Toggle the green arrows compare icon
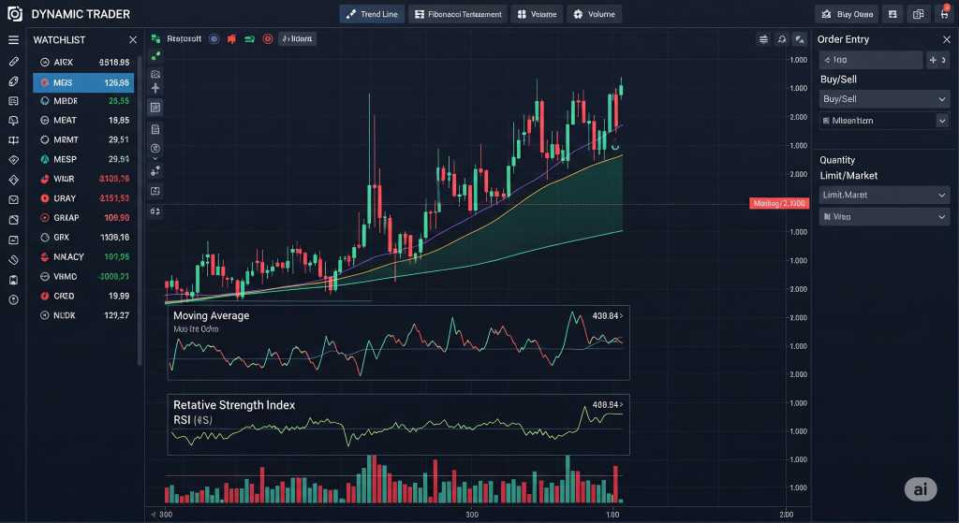 249,38
